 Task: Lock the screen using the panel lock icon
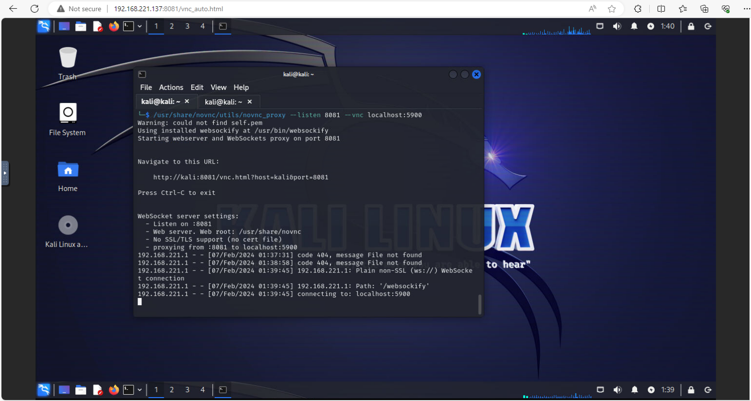691,26
